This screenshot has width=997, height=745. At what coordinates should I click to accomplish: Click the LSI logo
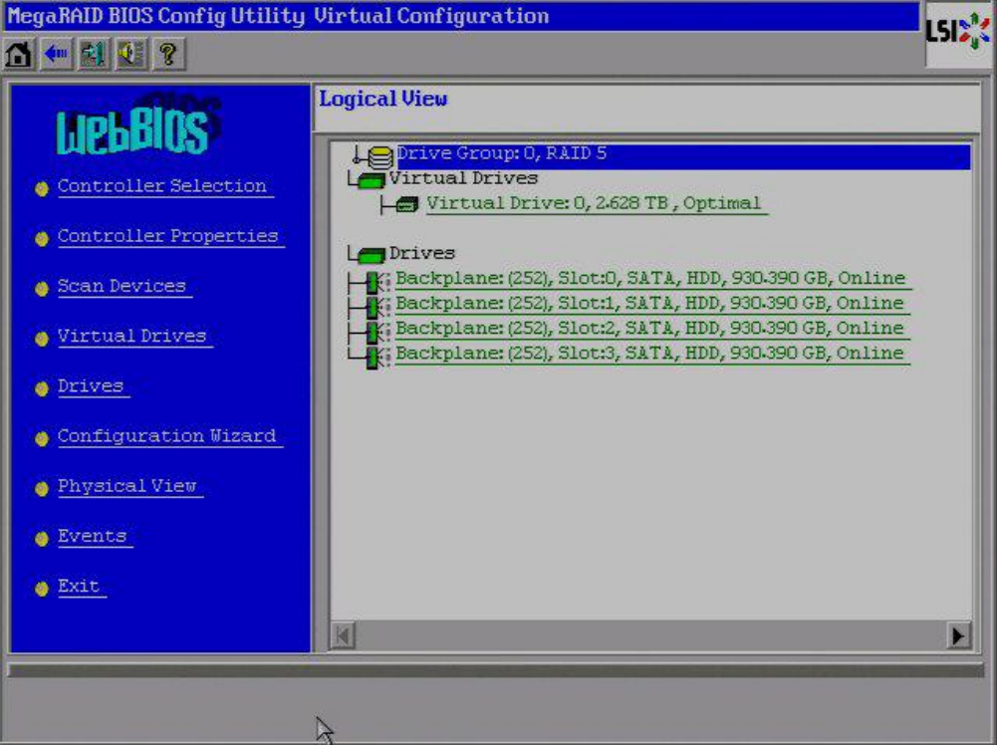click(x=957, y=33)
